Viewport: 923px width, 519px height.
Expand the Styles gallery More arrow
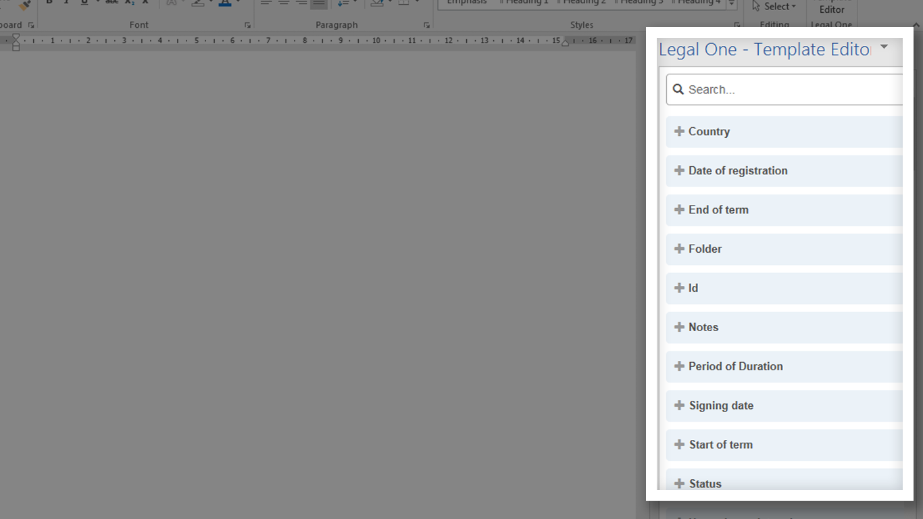[x=732, y=3]
